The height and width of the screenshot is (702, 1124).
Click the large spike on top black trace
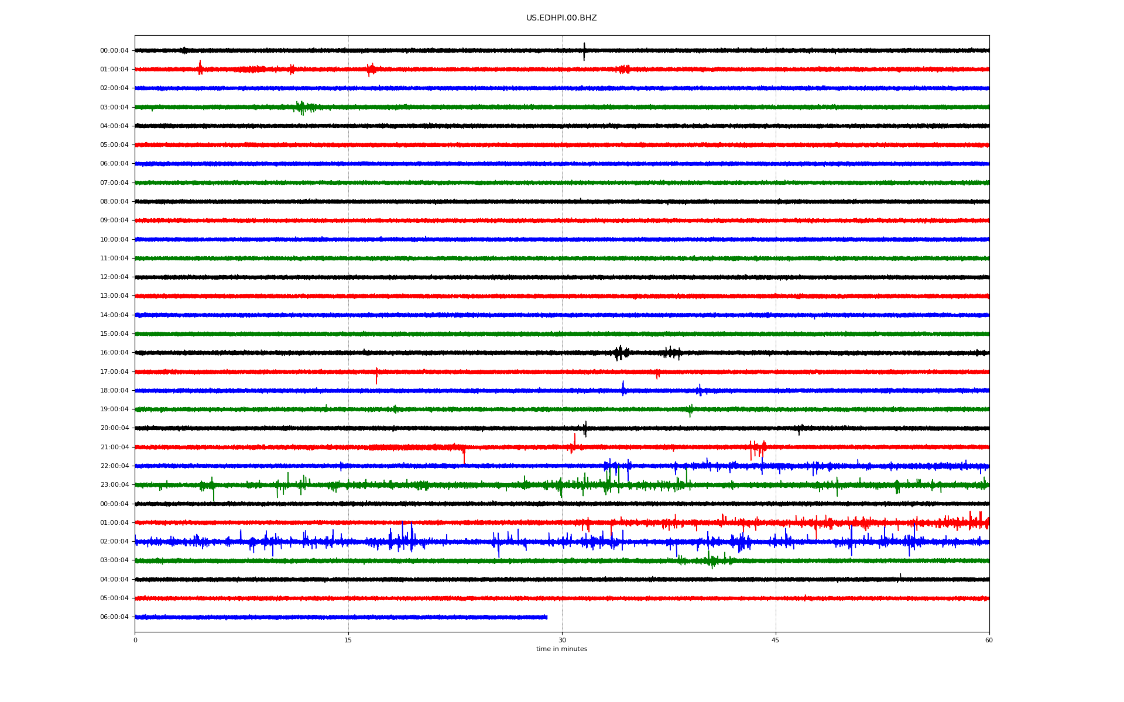pos(584,51)
